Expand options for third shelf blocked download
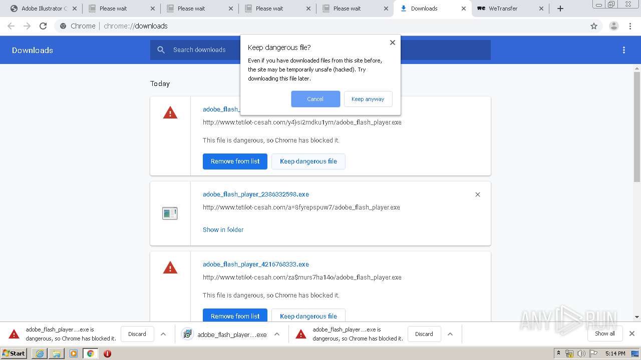641x360 pixels. [x=450, y=334]
